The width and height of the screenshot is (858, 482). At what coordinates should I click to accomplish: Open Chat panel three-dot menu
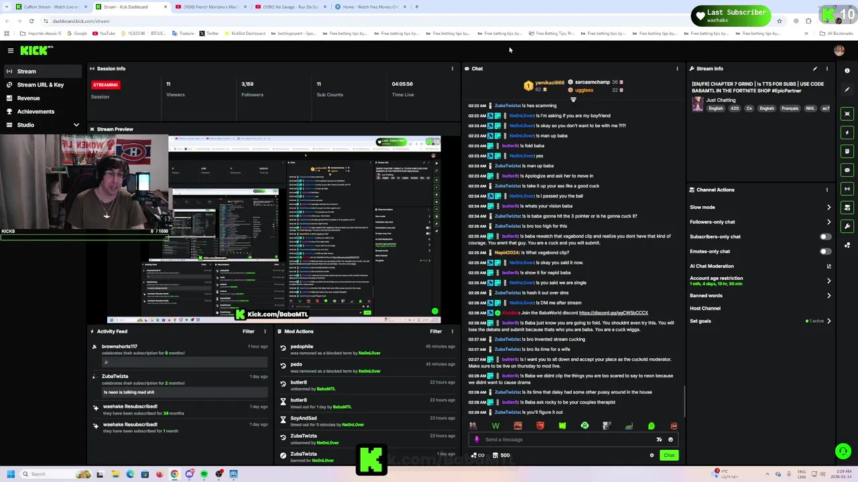677,68
